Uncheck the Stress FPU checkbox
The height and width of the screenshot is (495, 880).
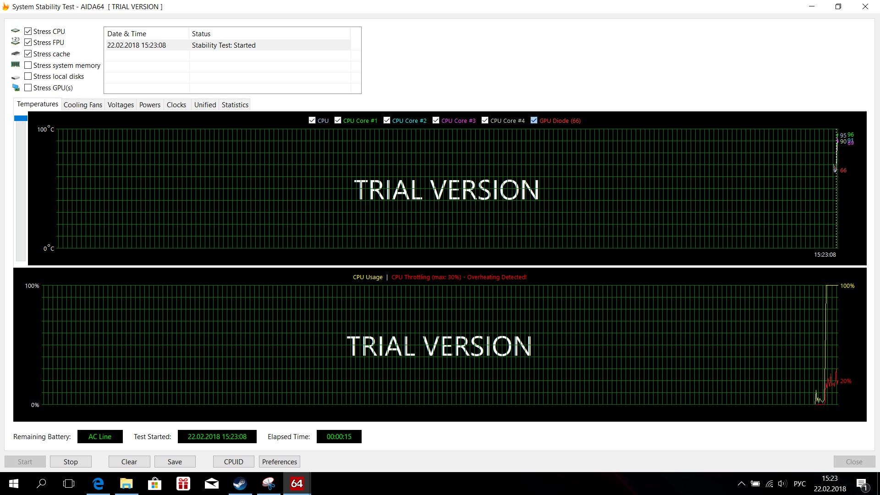click(x=28, y=42)
